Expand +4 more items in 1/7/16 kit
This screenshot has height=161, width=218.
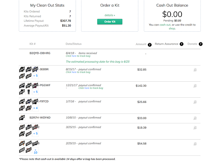tap(35, 108)
